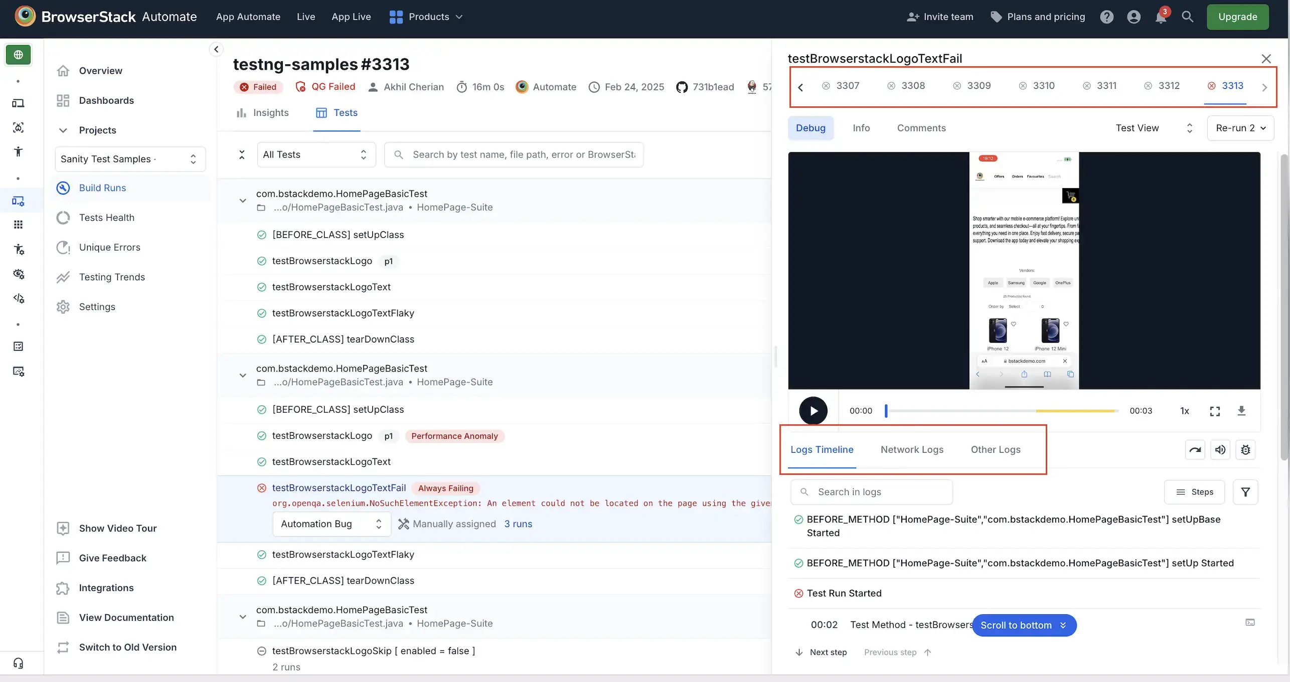This screenshot has width=1290, height=682.
Task: Filter the log entries
Action: (x=1246, y=492)
